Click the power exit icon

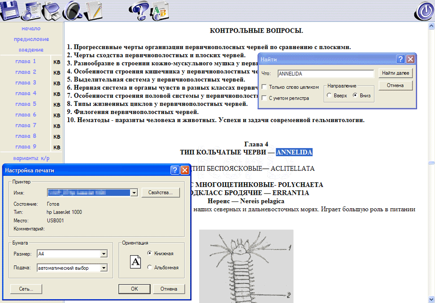(424, 11)
